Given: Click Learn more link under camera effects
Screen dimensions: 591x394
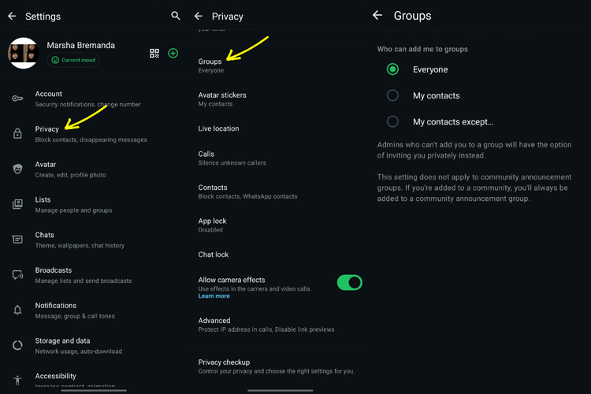Looking at the screenshot, I should coord(214,296).
